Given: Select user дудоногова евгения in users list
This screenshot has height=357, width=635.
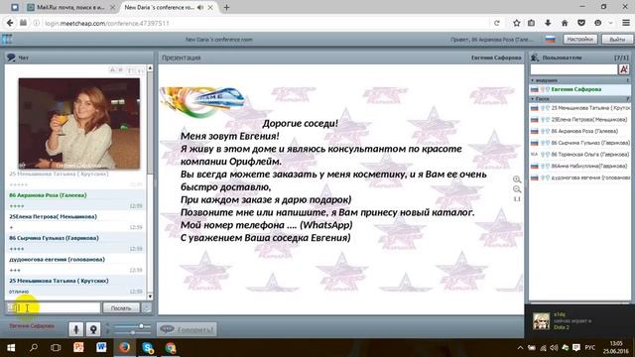Looking at the screenshot, I should point(579,178).
